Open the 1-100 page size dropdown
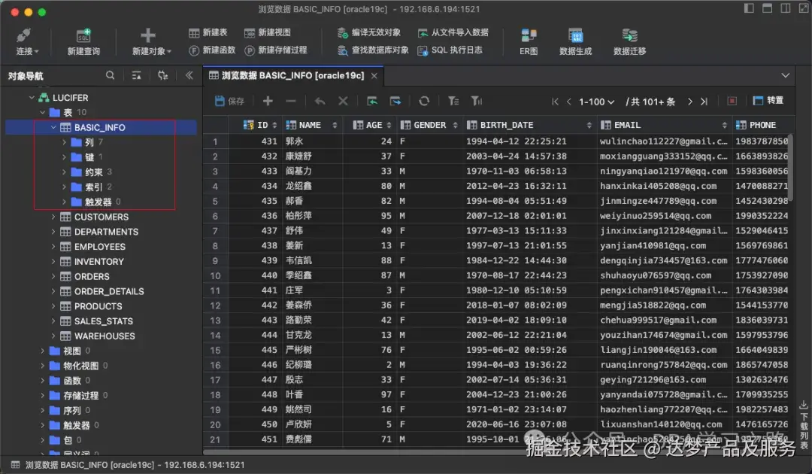This screenshot has width=812, height=474. tap(596, 102)
